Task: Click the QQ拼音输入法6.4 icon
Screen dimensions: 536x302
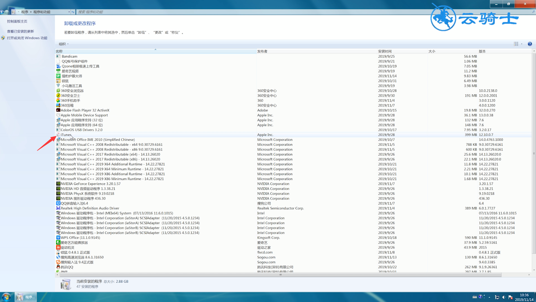Action: (x=58, y=203)
